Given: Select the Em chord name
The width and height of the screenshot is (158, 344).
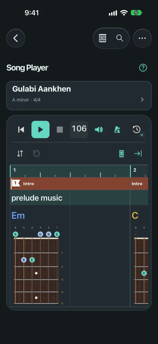Looking at the screenshot, I should [x=18, y=216].
